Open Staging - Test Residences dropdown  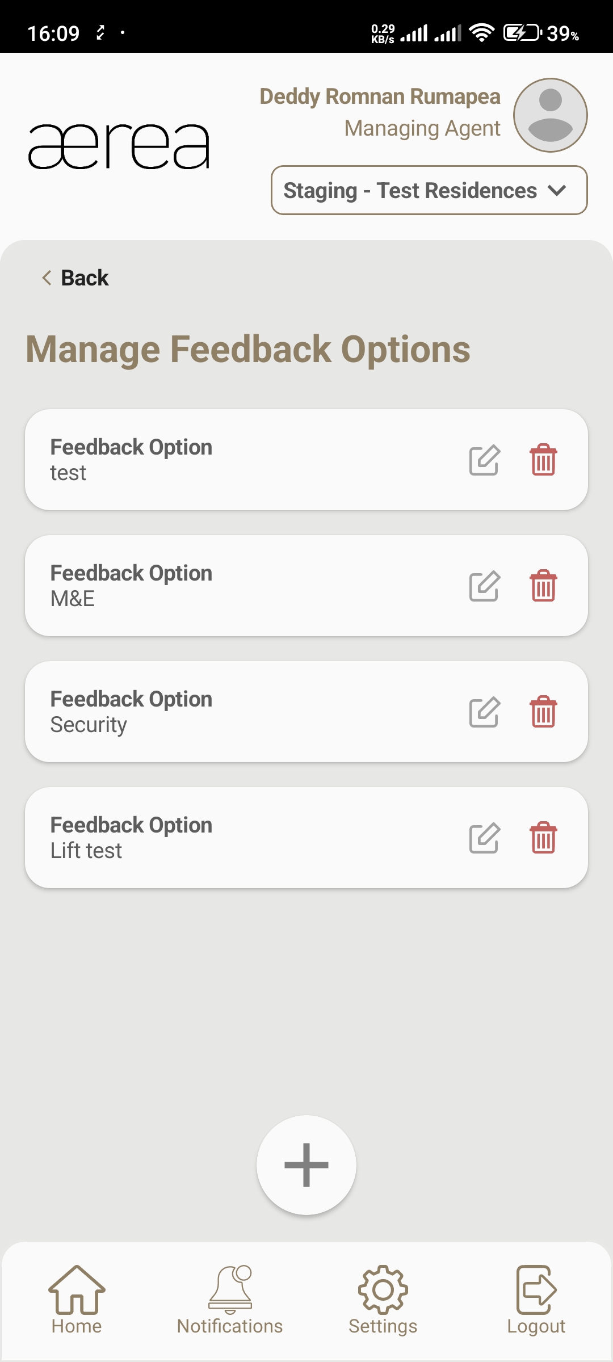[429, 191]
